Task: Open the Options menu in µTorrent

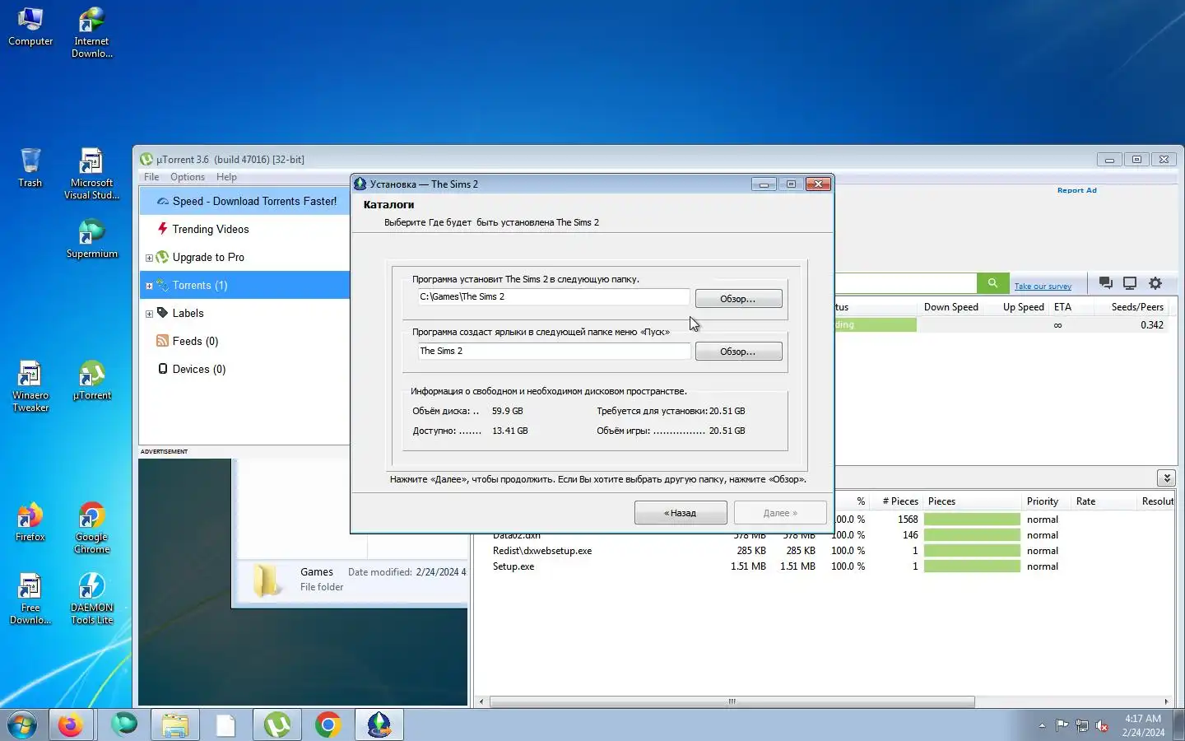Action: 188,177
